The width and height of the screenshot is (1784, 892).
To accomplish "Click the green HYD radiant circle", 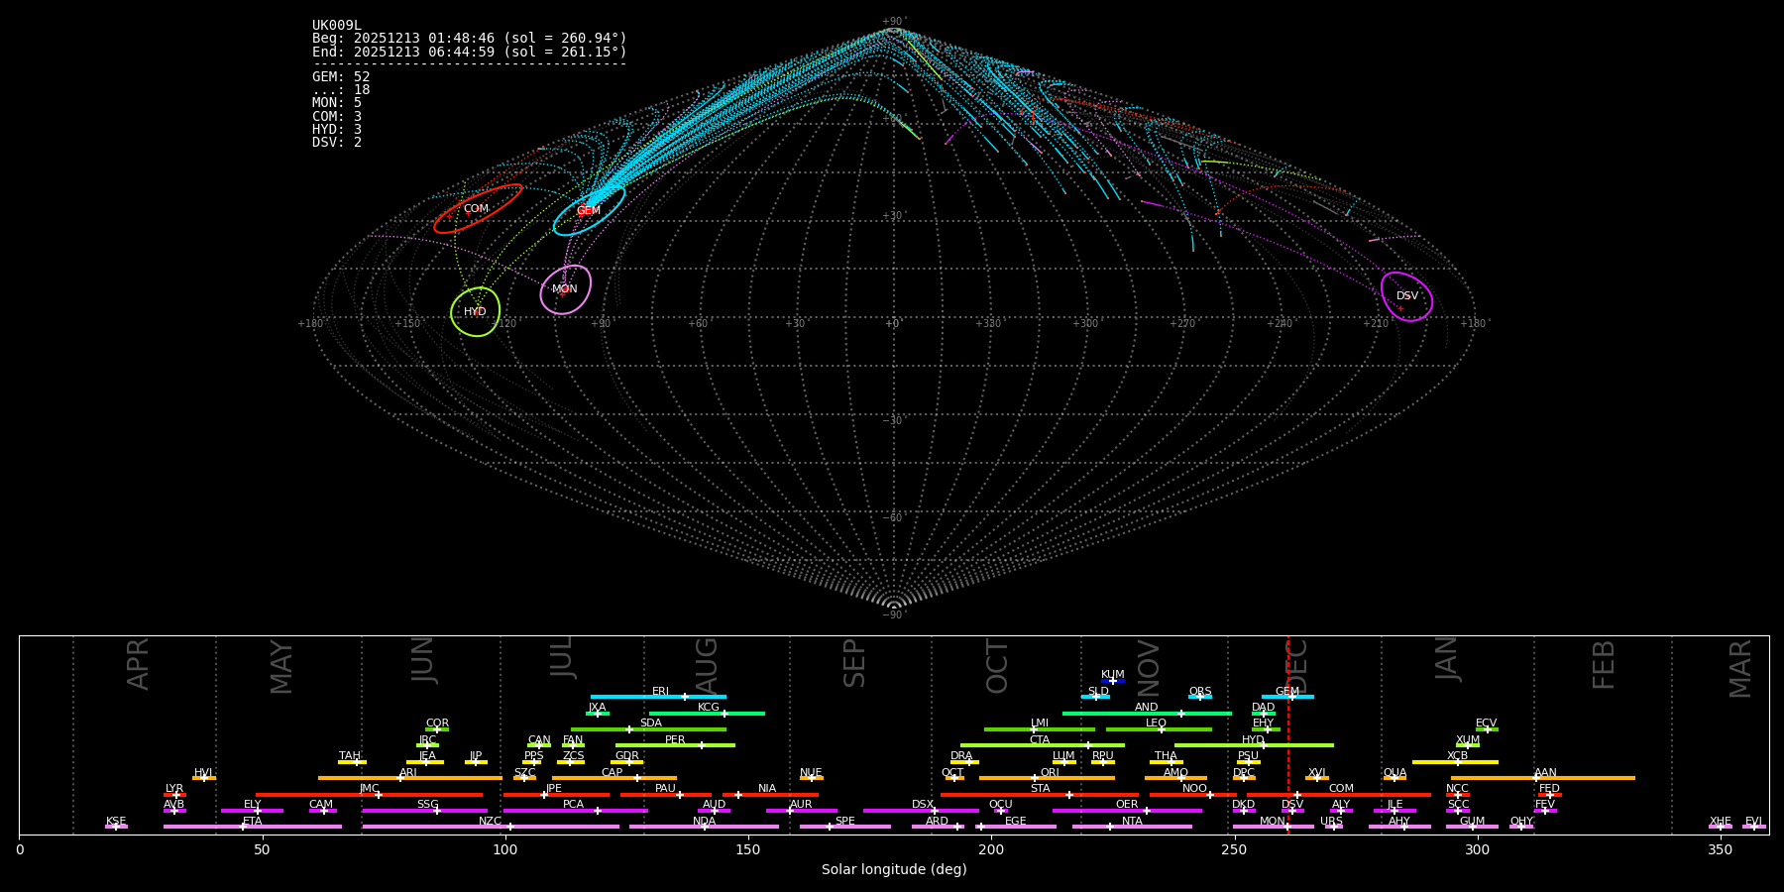I will [x=475, y=312].
